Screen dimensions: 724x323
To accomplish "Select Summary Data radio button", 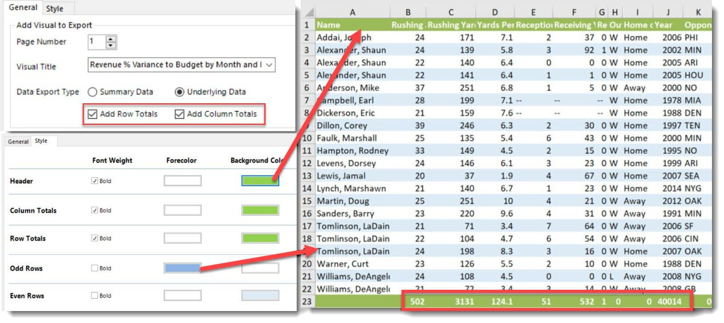I will point(92,92).
